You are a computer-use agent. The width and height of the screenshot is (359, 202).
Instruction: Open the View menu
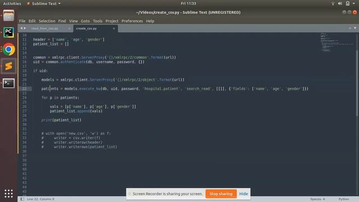[73, 21]
